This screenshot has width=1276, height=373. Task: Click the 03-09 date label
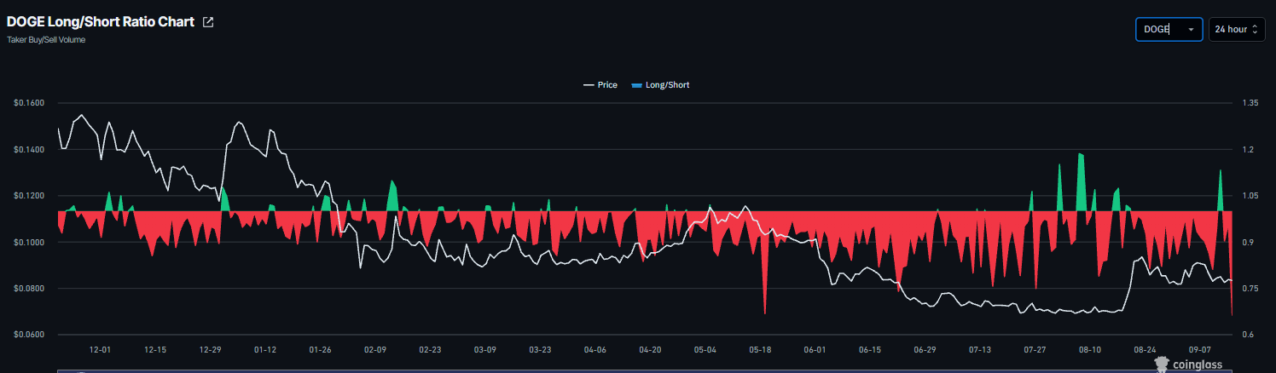tap(485, 350)
